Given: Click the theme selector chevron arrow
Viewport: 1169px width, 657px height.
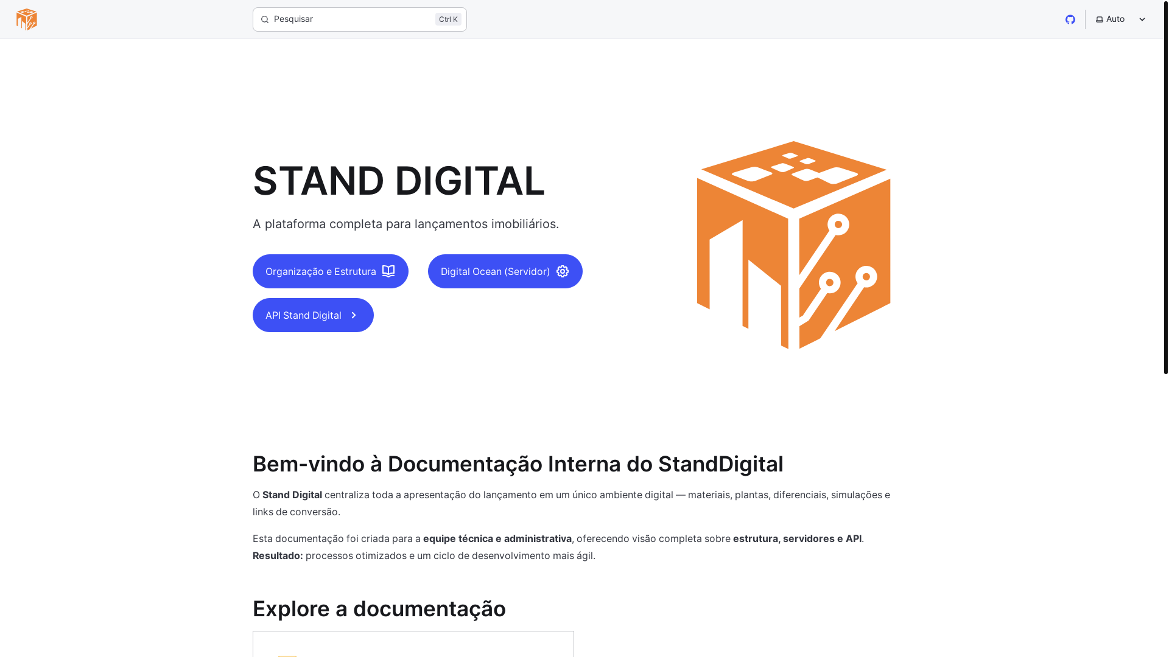Looking at the screenshot, I should click(1142, 19).
